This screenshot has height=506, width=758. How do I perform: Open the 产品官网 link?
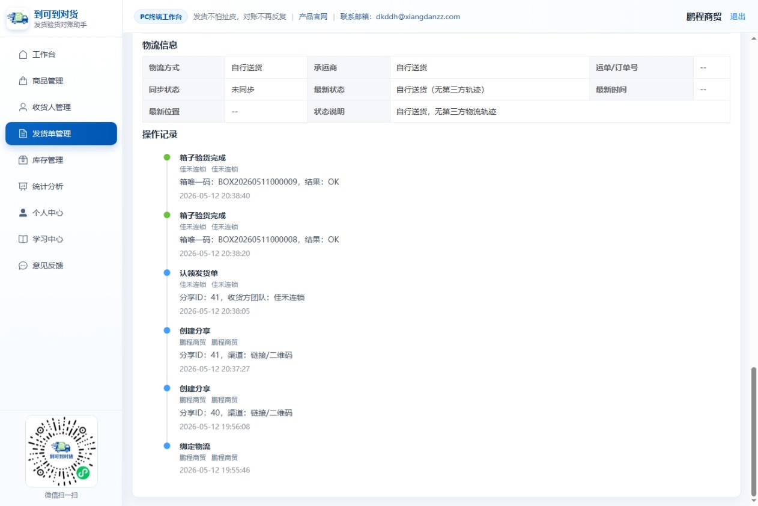[313, 17]
